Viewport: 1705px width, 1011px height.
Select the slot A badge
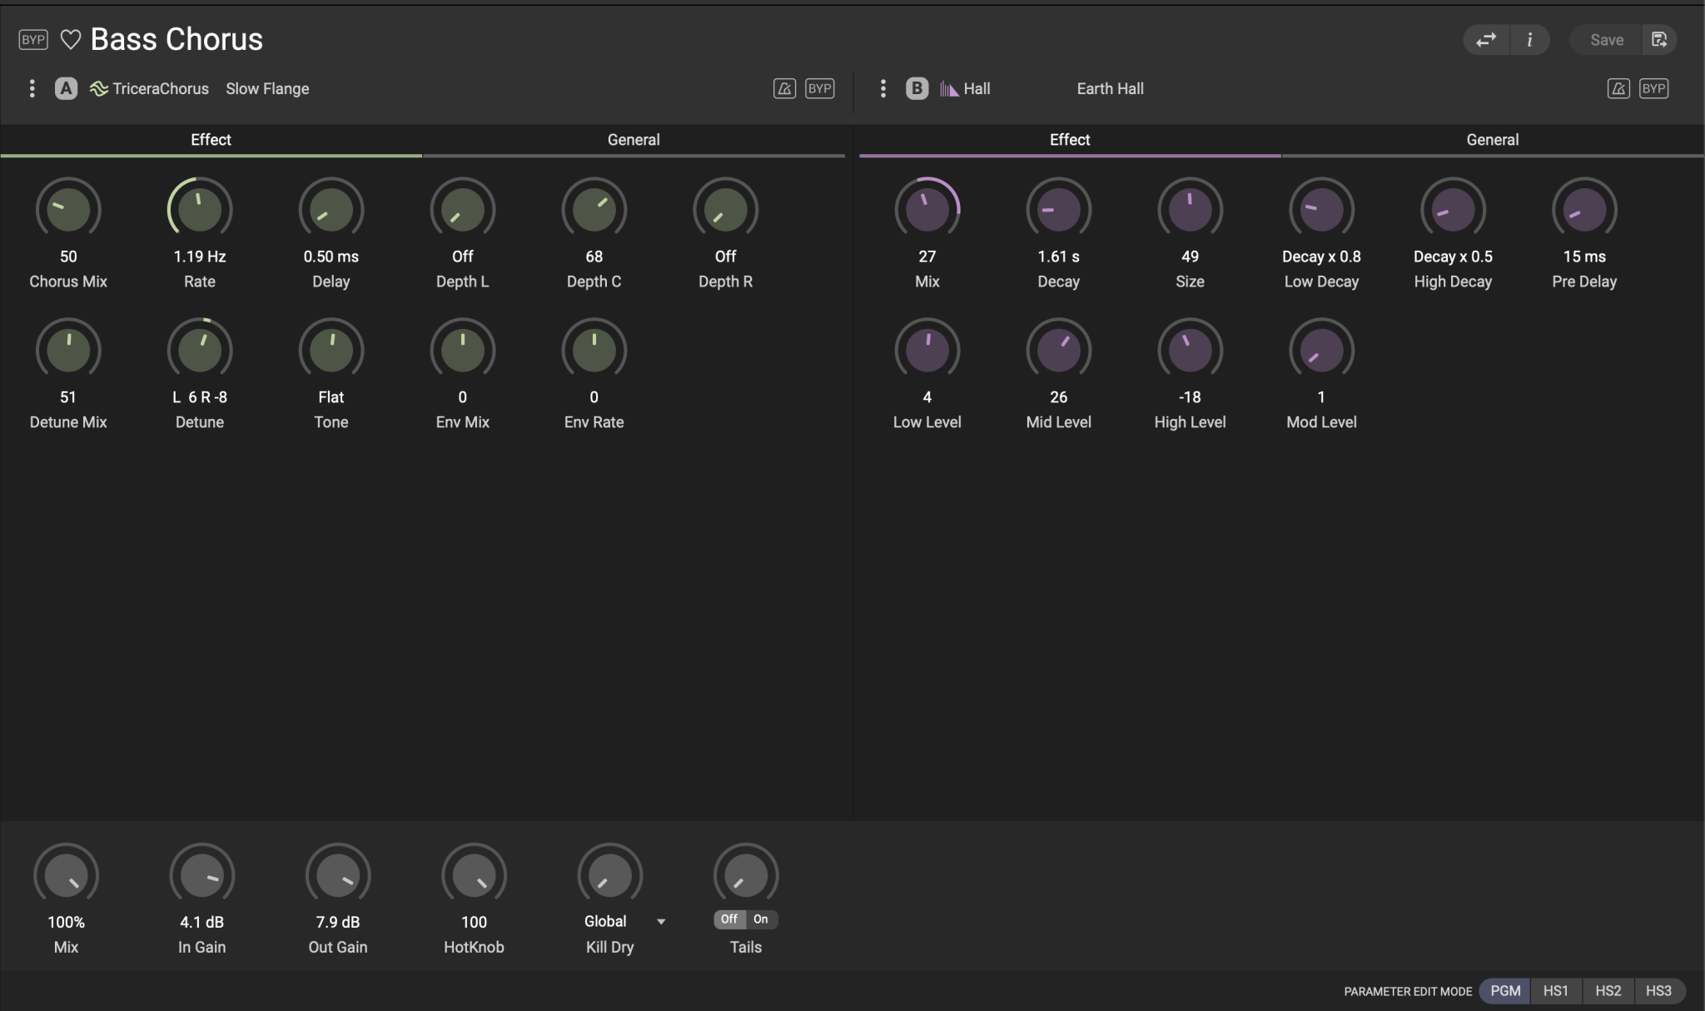point(66,88)
